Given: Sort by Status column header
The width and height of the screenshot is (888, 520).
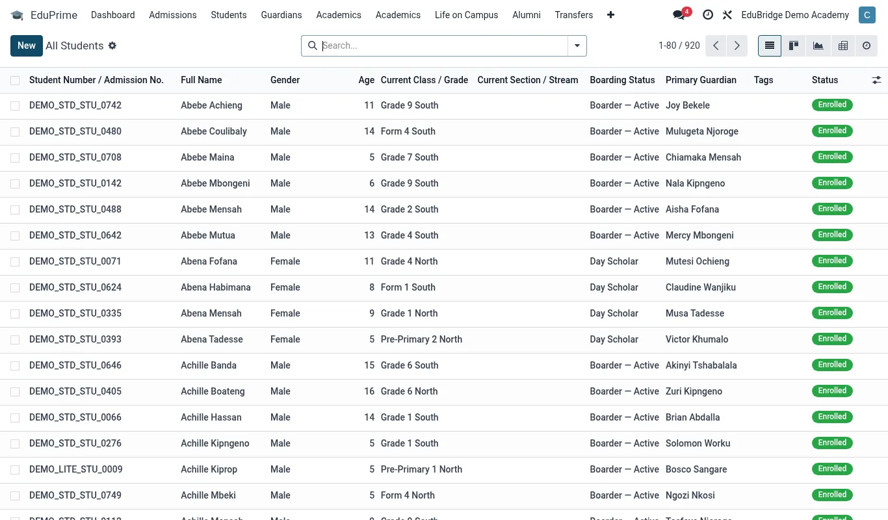Looking at the screenshot, I should pyautogui.click(x=825, y=80).
